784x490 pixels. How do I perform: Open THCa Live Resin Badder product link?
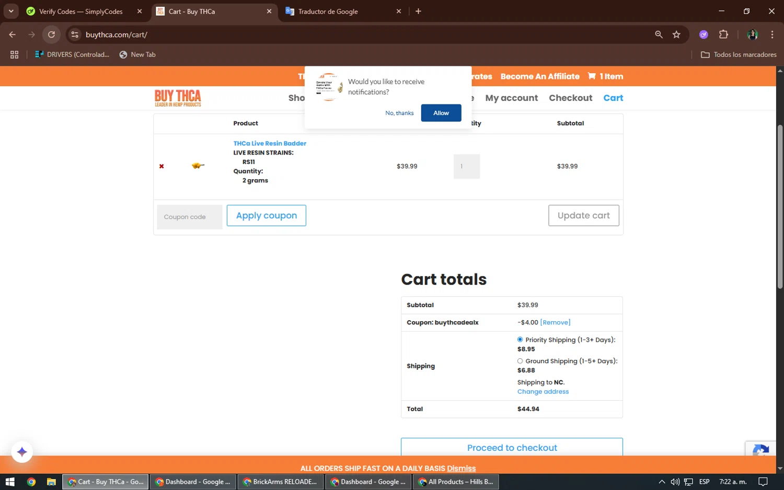coord(270,143)
